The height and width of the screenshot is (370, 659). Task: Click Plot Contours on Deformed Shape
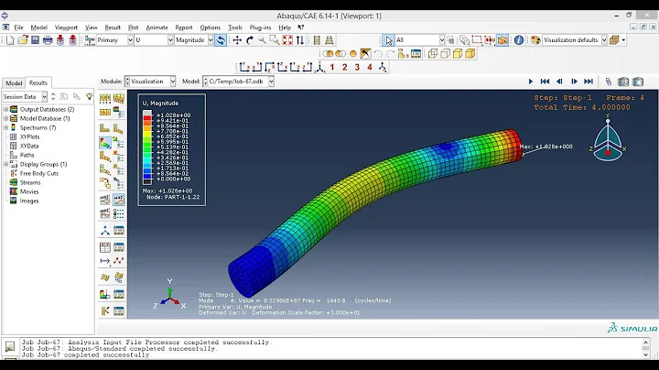(105, 143)
